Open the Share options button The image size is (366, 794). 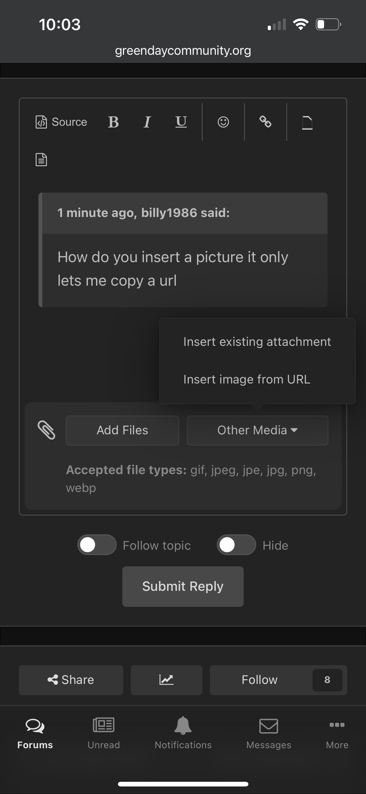71,680
